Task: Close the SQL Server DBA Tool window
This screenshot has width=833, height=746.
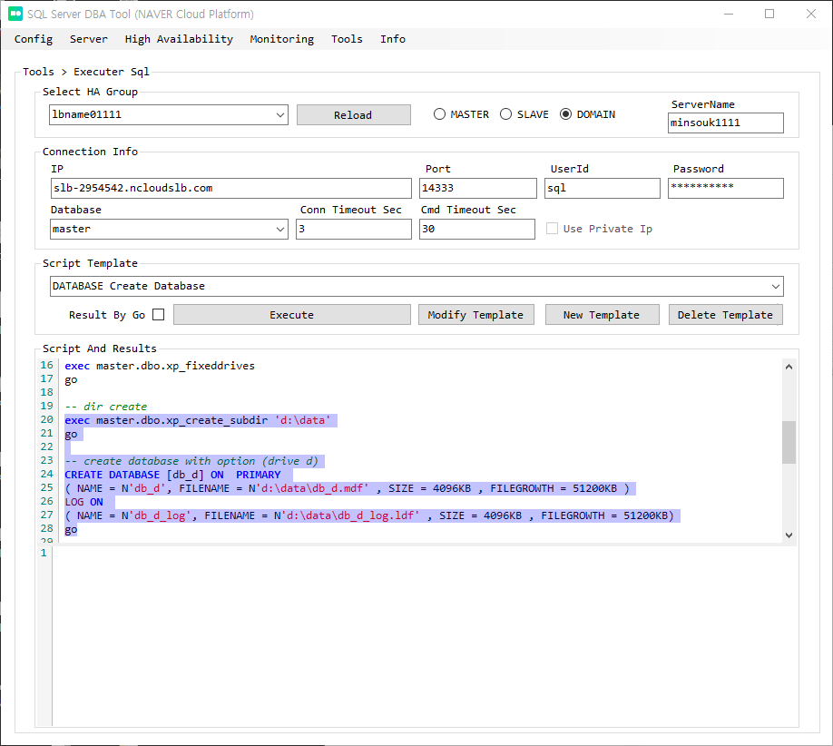Action: (810, 14)
